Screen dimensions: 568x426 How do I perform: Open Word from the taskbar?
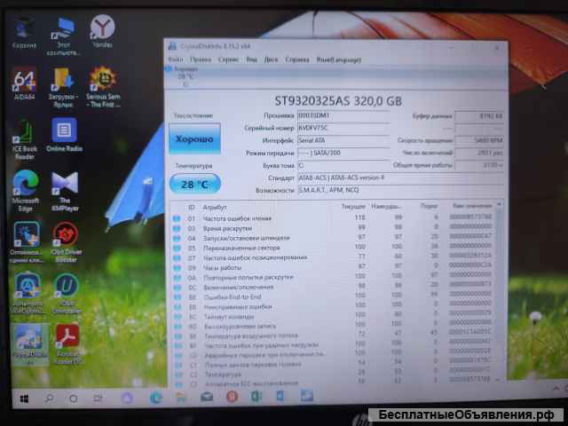[x=280, y=396]
